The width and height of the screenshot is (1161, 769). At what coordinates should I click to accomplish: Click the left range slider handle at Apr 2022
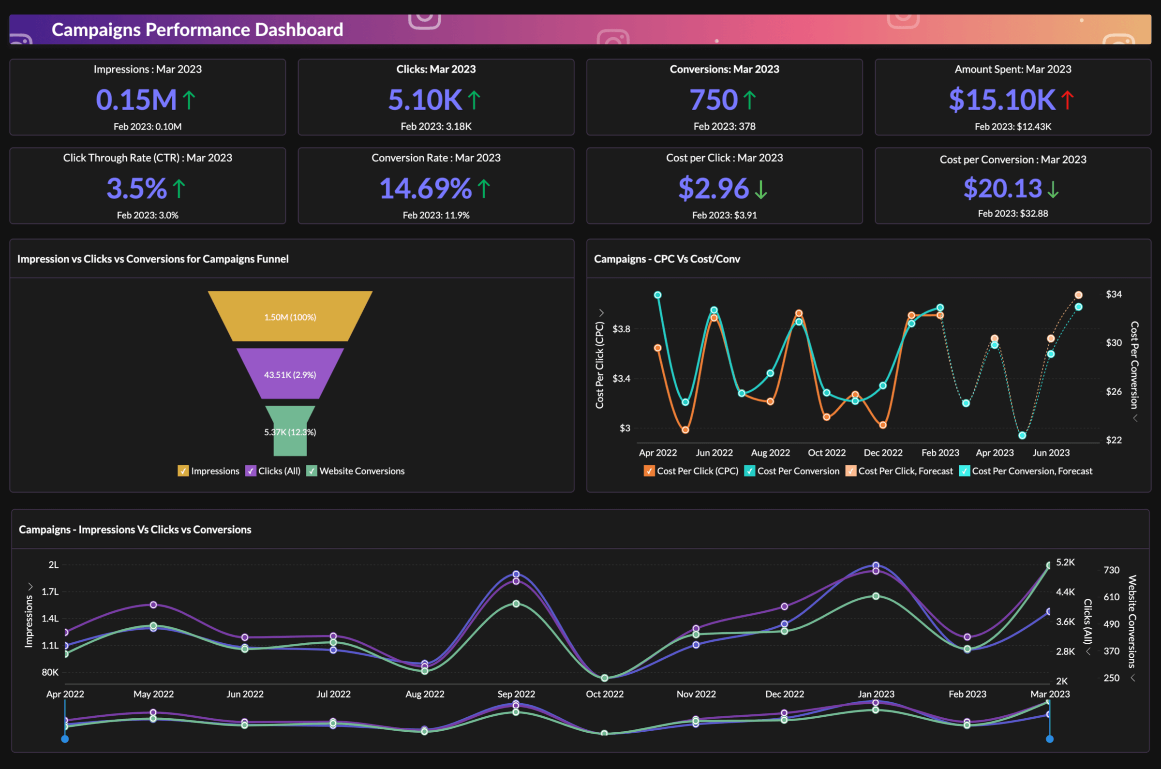pyautogui.click(x=65, y=739)
